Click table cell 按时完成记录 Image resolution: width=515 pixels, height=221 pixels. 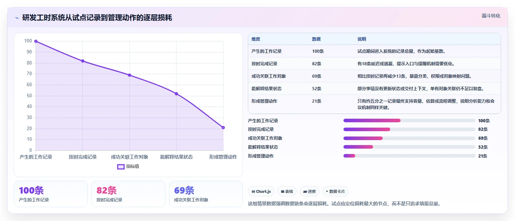[x=264, y=64]
